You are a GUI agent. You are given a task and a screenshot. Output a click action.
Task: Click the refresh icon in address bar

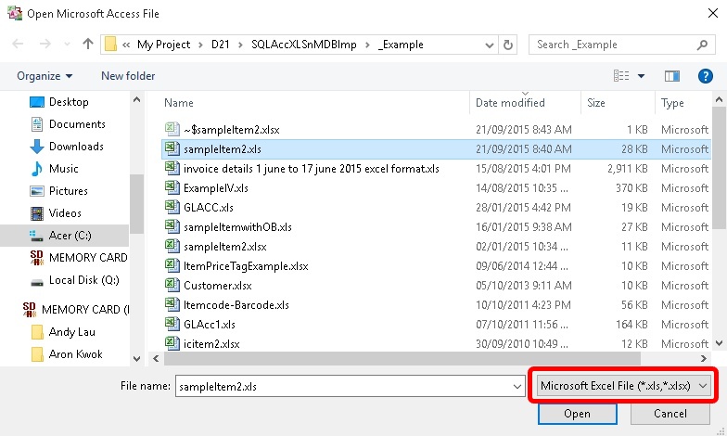tap(508, 44)
